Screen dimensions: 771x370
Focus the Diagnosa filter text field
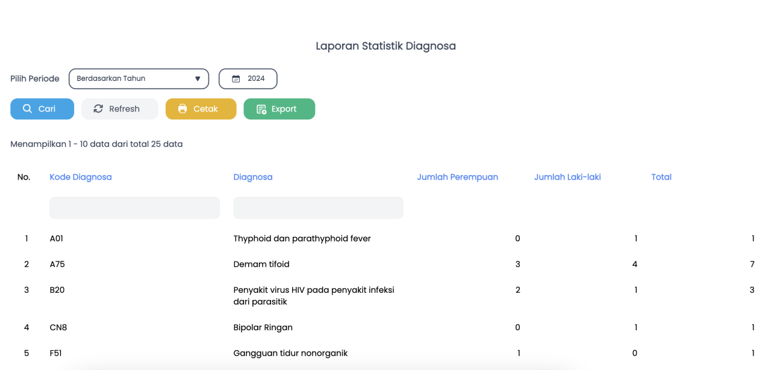click(318, 208)
